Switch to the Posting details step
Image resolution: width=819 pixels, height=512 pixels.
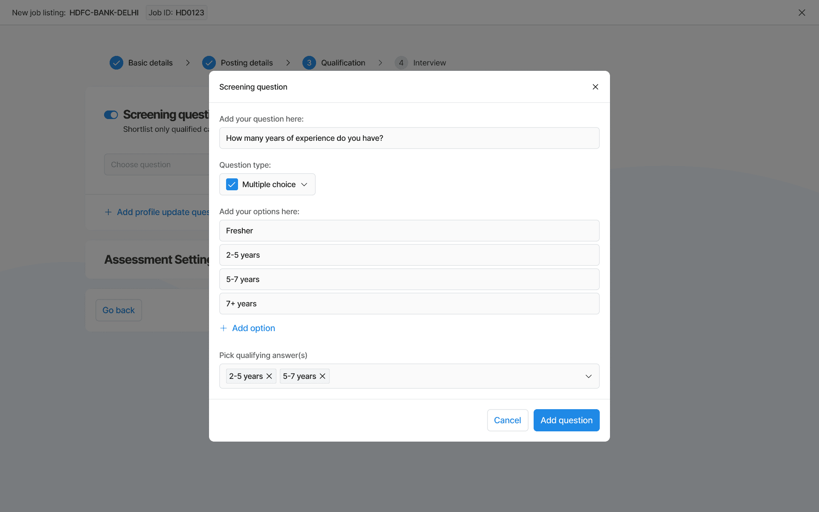(x=247, y=63)
